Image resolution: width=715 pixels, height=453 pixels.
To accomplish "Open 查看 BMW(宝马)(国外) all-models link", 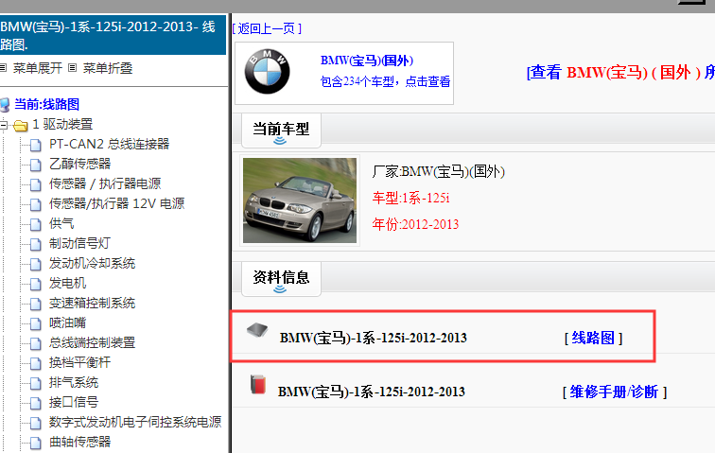I will tap(620, 73).
